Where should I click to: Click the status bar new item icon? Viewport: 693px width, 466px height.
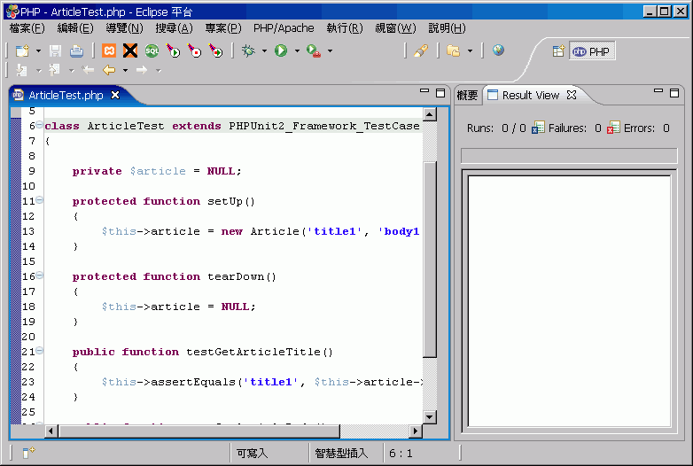pos(28,453)
